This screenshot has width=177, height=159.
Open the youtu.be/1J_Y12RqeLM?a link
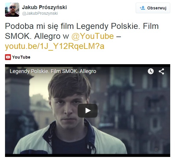point(55,46)
